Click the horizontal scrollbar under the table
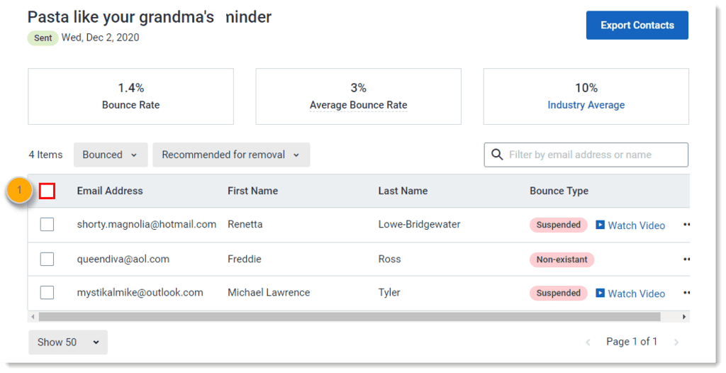Screen dimensions: 726x373 tap(349, 317)
